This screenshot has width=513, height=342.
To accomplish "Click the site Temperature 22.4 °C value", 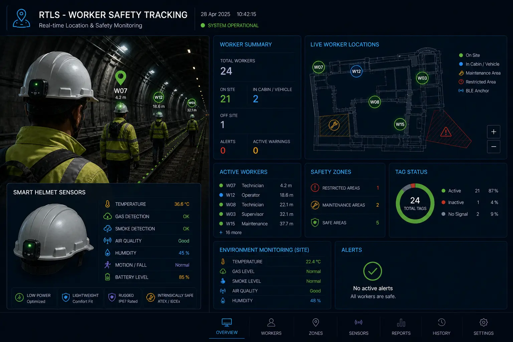I will tap(313, 262).
